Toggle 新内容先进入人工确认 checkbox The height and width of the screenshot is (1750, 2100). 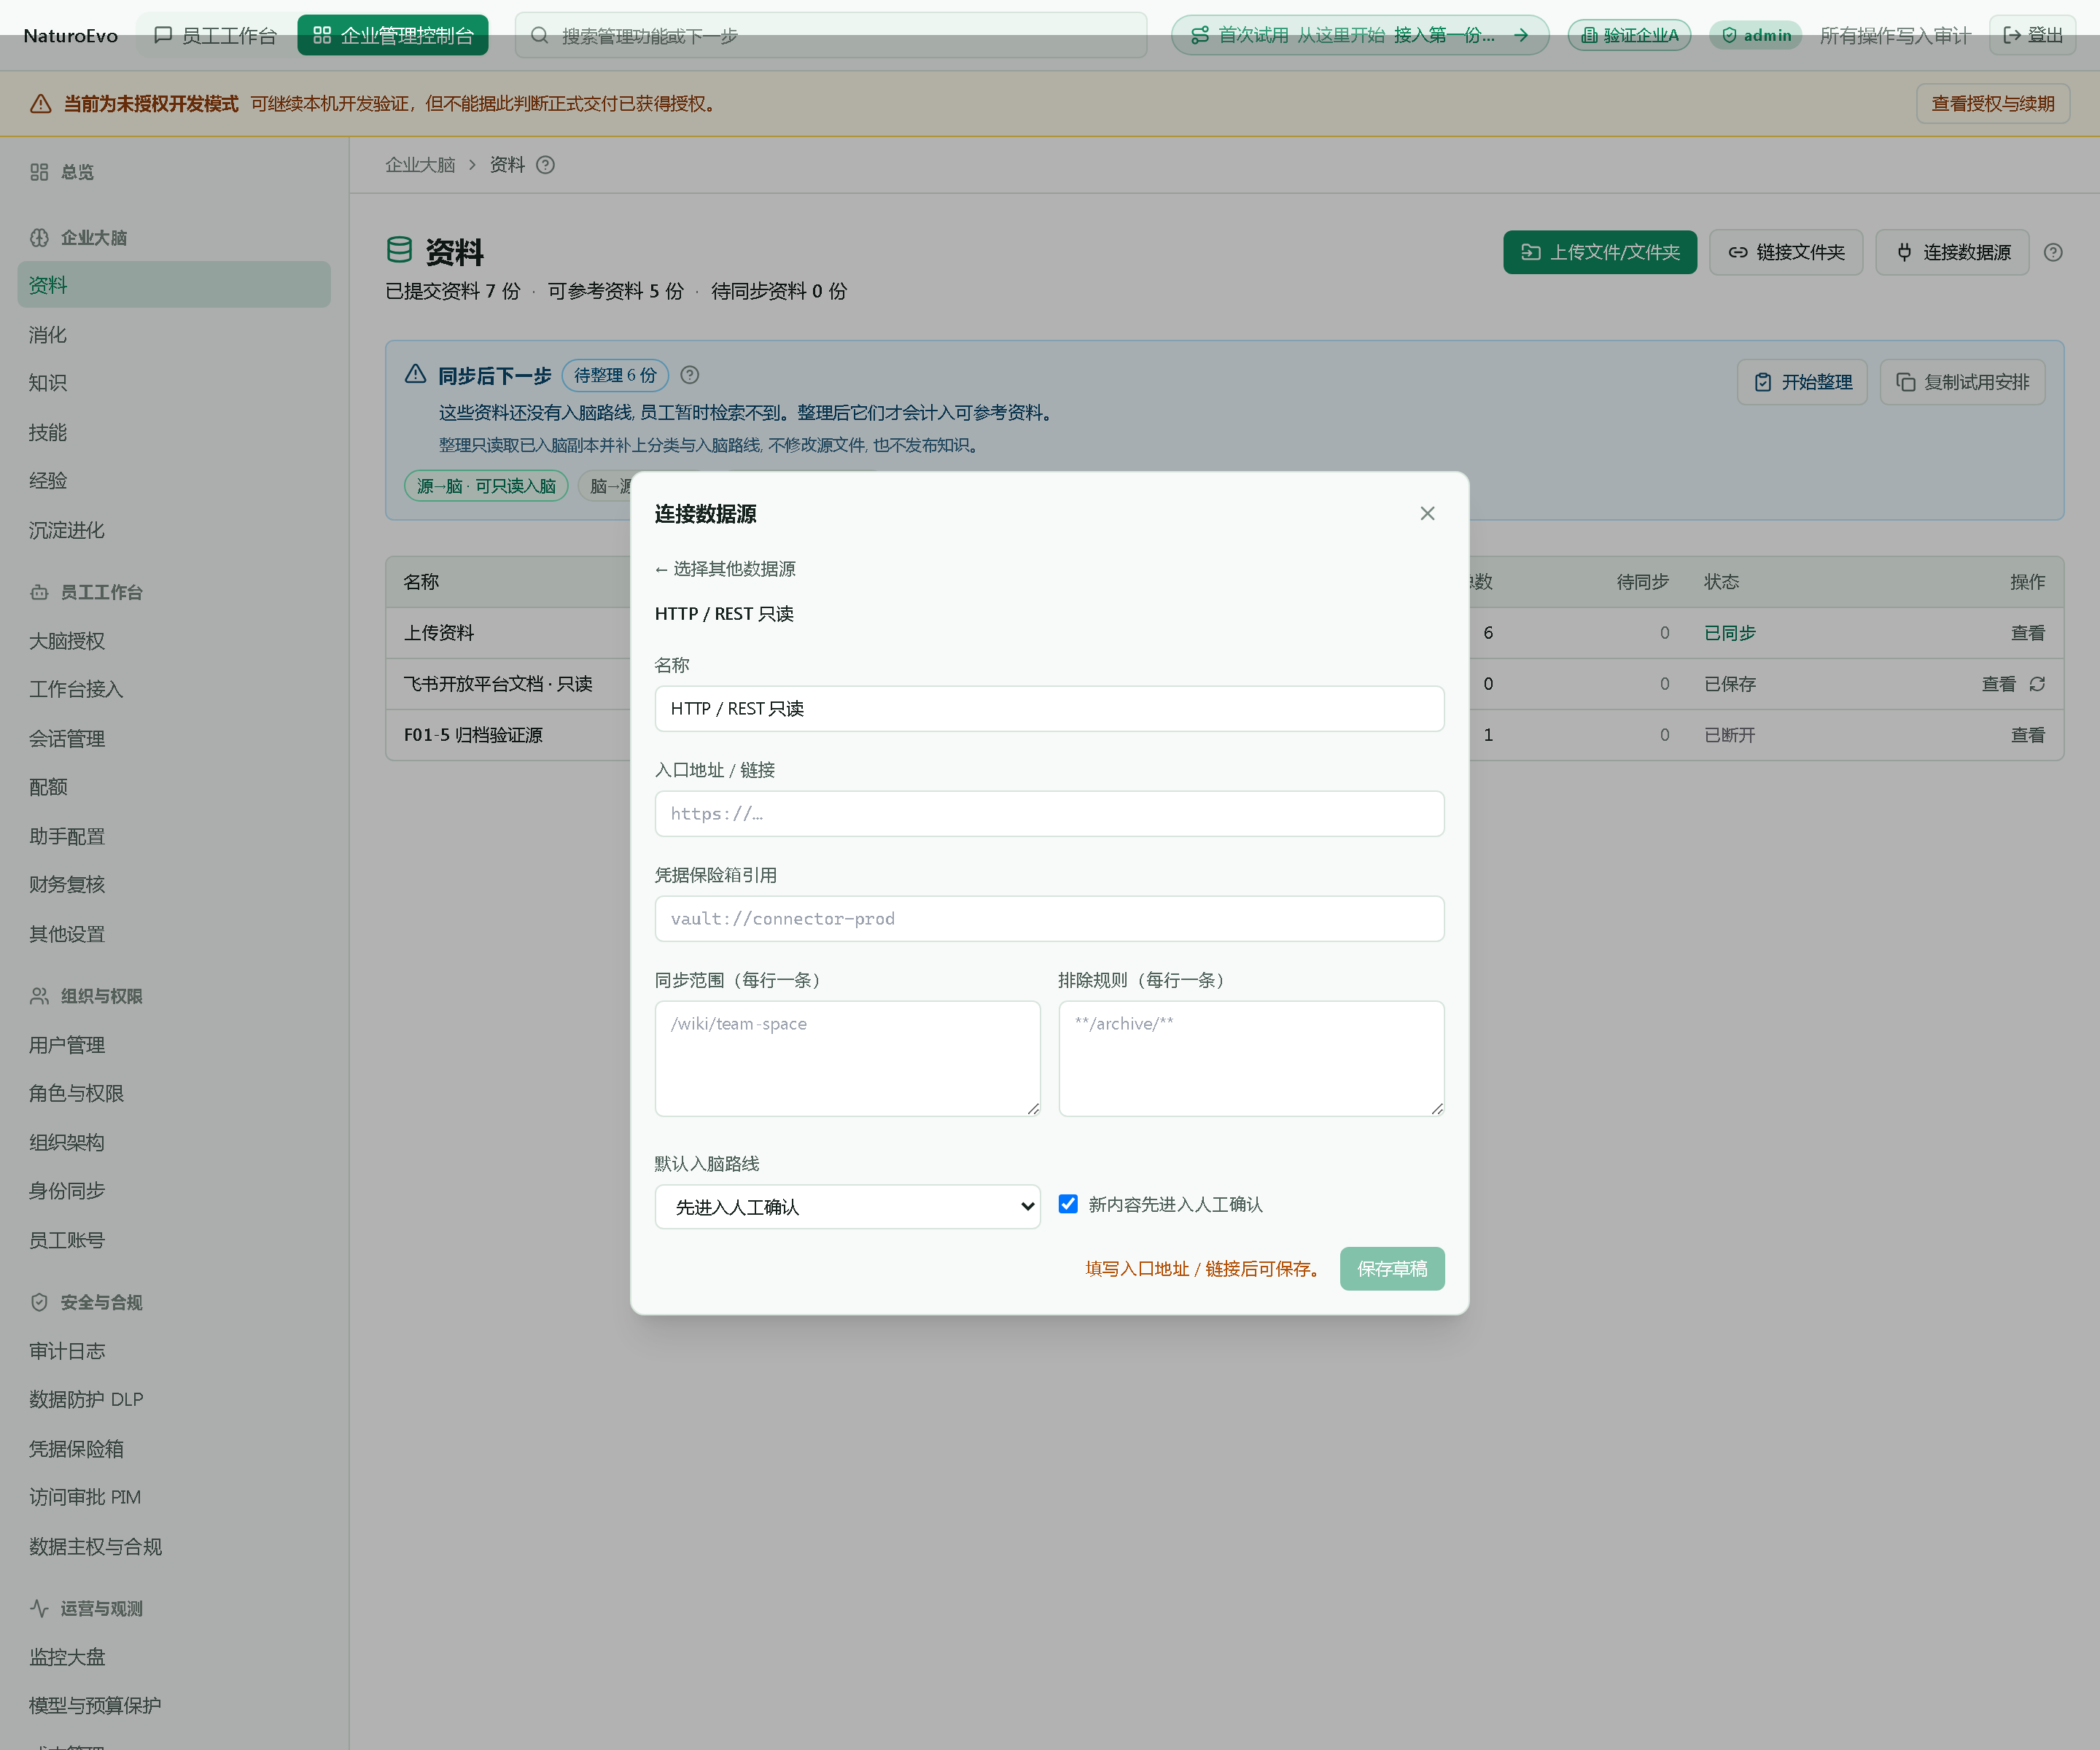[x=1068, y=1204]
